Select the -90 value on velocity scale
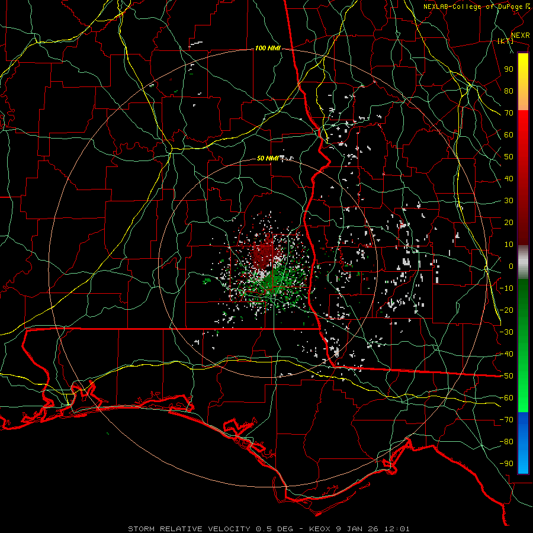 (x=506, y=464)
